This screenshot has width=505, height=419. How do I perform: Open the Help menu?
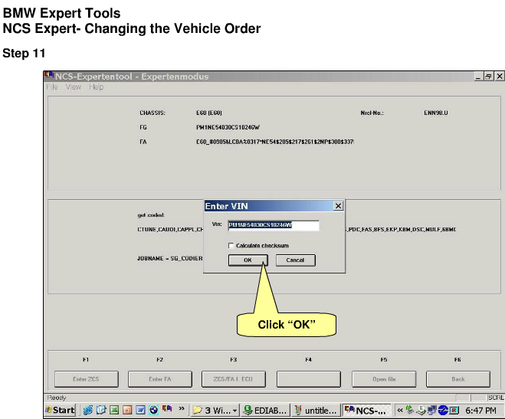click(x=97, y=87)
